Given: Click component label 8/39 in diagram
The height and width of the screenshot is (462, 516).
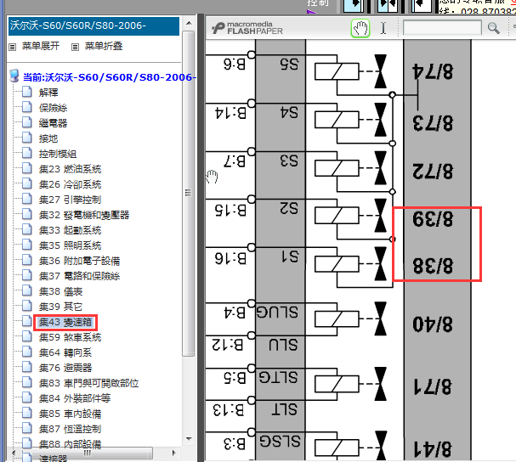Looking at the screenshot, I should (433, 218).
